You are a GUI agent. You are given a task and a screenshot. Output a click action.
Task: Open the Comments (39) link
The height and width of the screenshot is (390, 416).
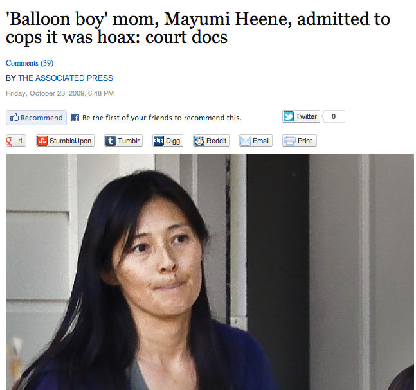[30, 63]
